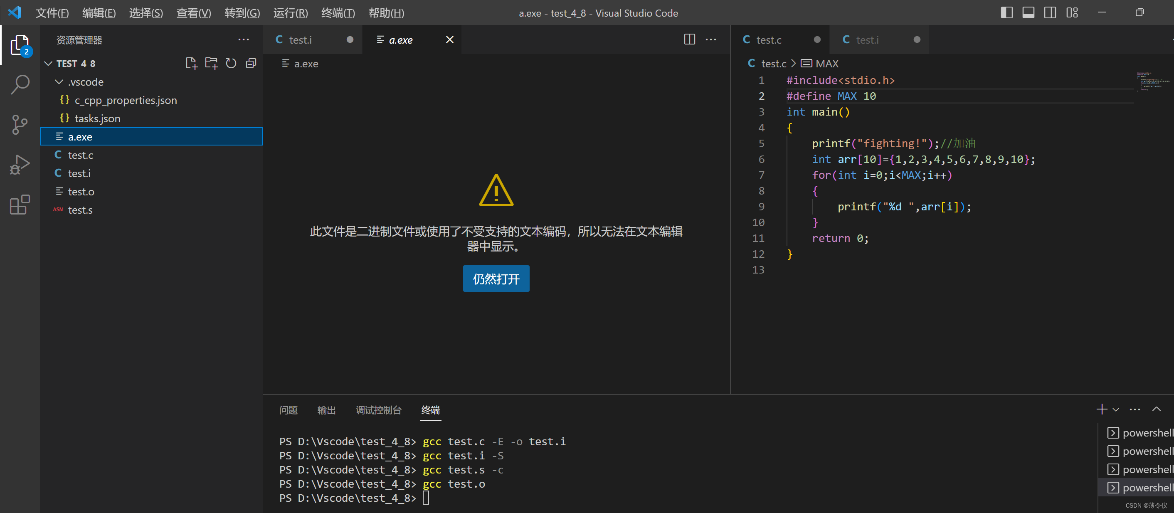The image size is (1174, 513).
Task: Click test.c in the right editor breadcrumb
Action: coord(773,63)
